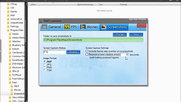Click the yellow 99 FPS counter icon
Screen dimensions: 181x102
coord(67,27)
